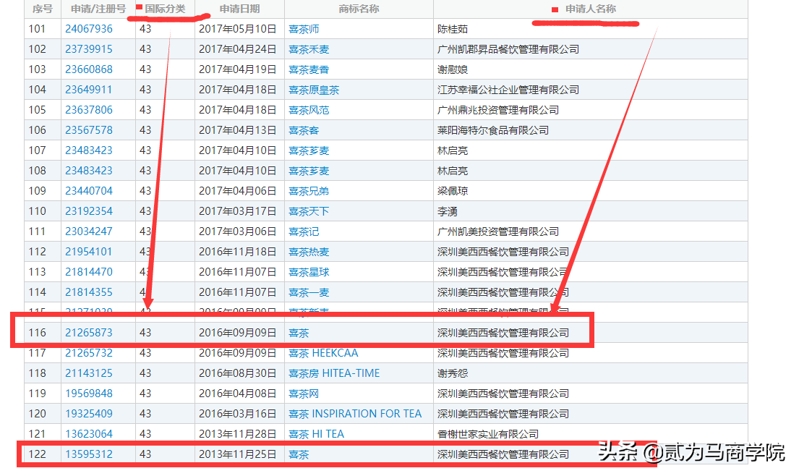
Task: Open registration number 21954101
Action: [89, 252]
